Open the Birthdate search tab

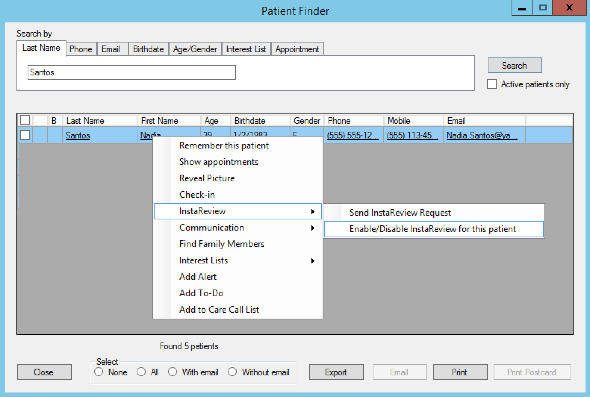148,49
